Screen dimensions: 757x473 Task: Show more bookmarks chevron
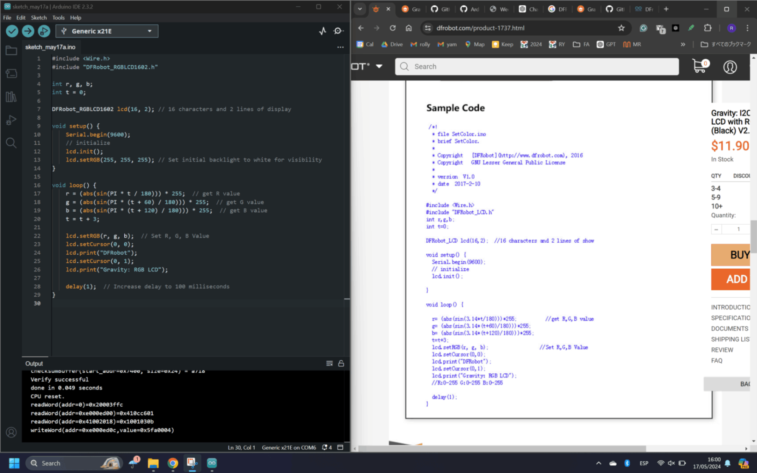point(683,44)
